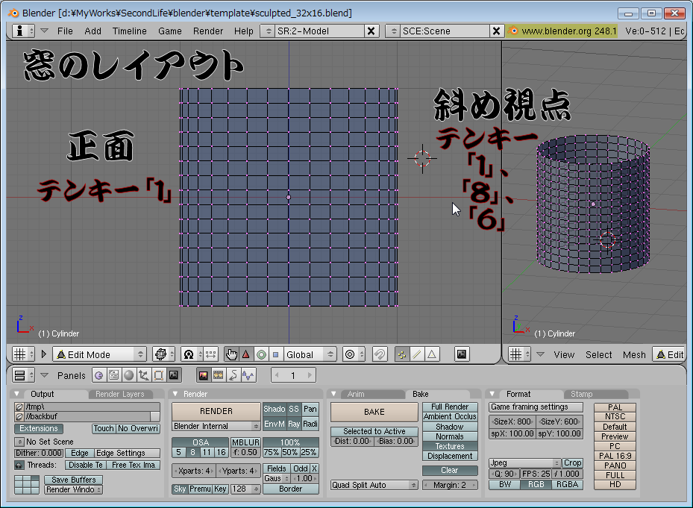Open the draw type shading selector
The width and height of the screenshot is (693, 508).
164,354
